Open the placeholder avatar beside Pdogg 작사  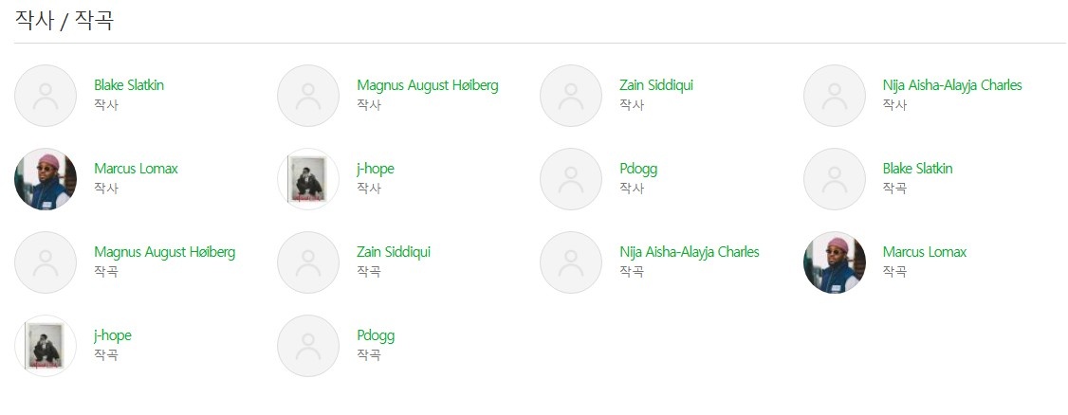point(571,179)
